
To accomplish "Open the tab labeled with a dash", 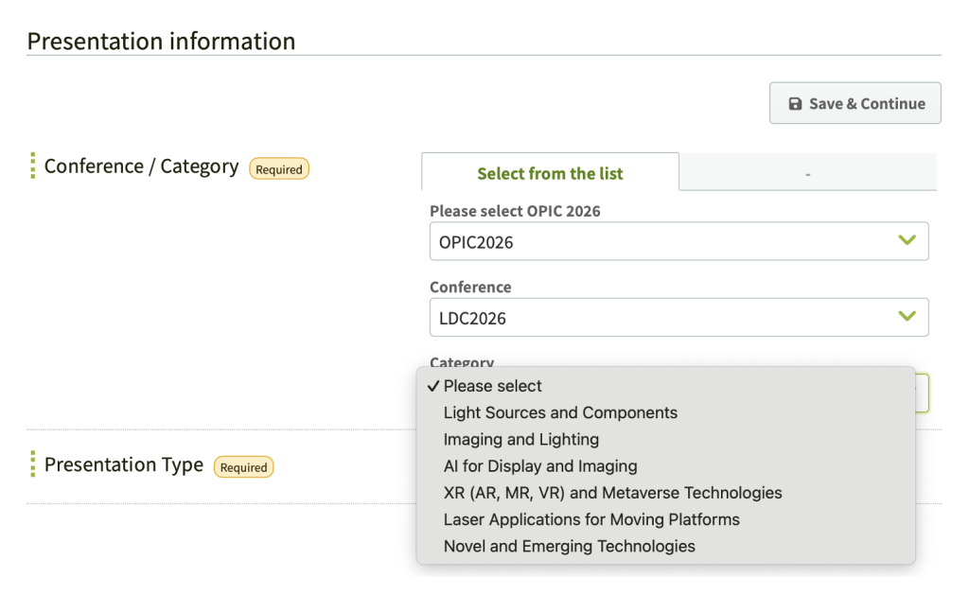I will coord(807,173).
